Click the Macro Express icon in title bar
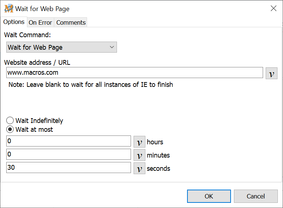Viewport: 283px width, 208px height. pos(8,8)
